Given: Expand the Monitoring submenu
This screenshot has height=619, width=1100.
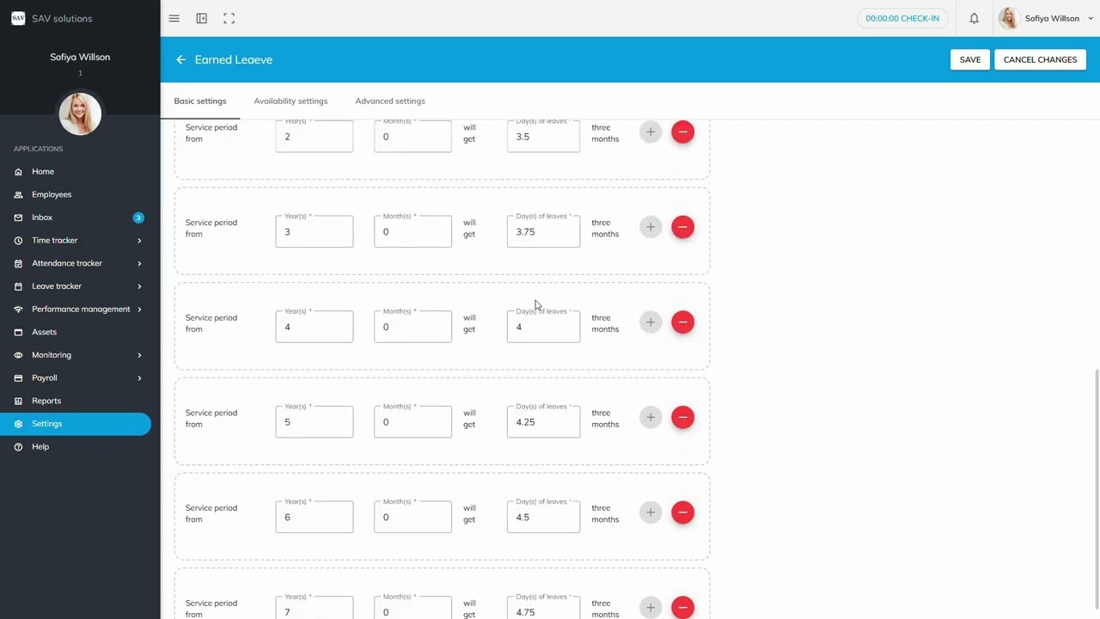Looking at the screenshot, I should click(139, 355).
